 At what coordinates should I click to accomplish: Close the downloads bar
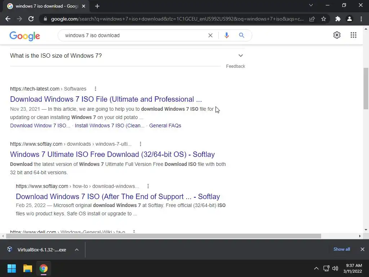tap(363, 249)
